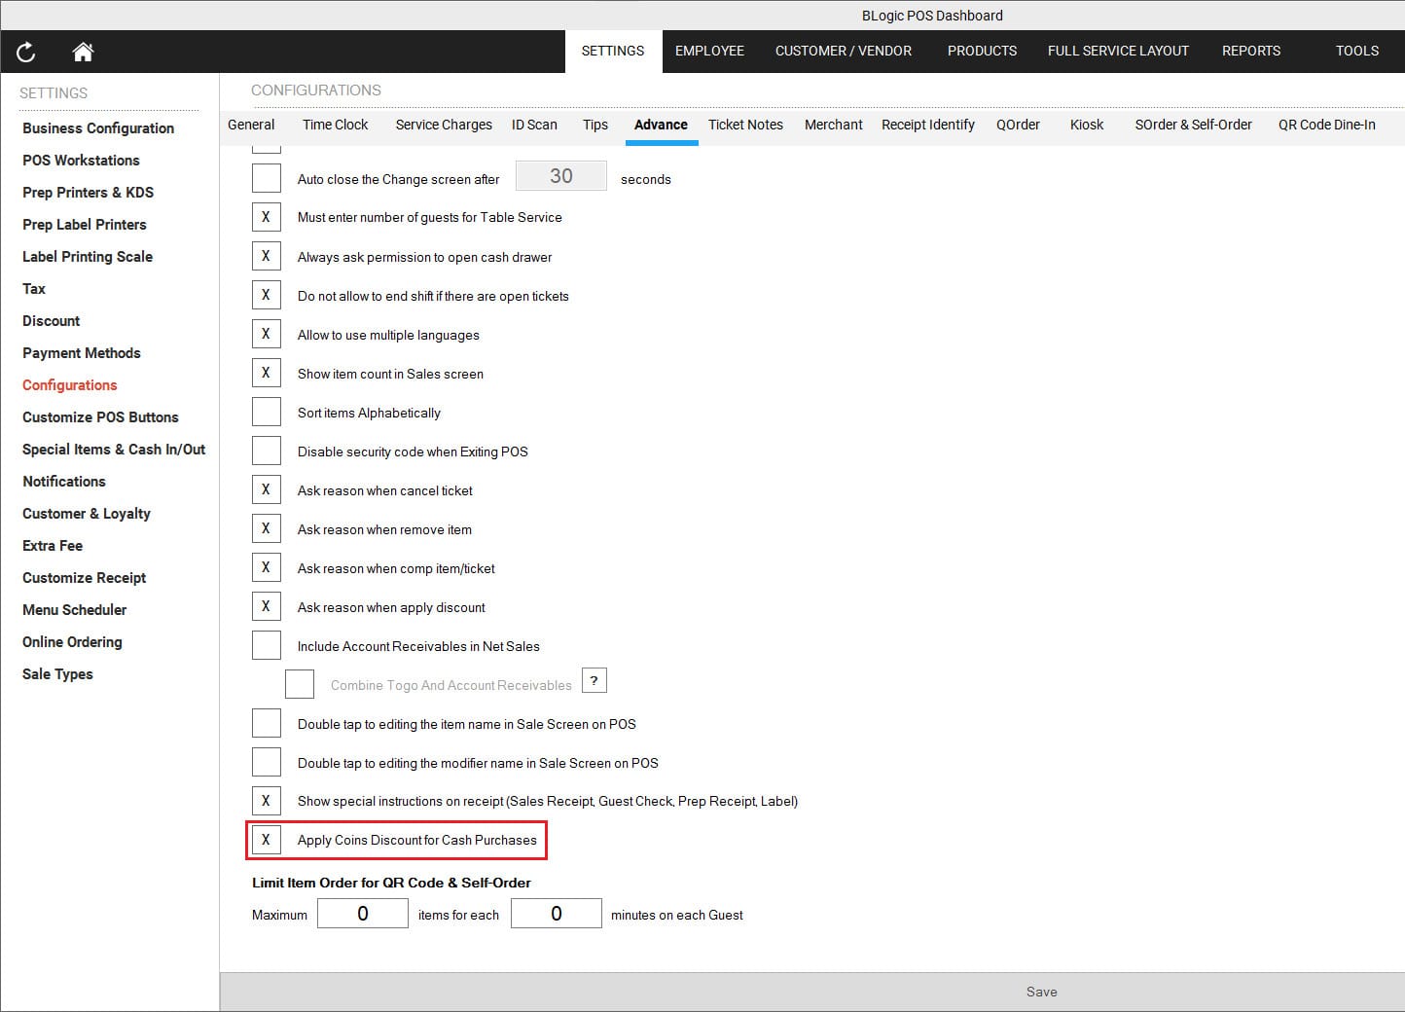Open the TOOLS menu

coord(1356,51)
